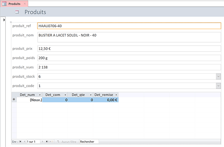This screenshot has width=224, height=147.
Task: Click the form icon beside Produits title
Action: click(x=17, y=12)
